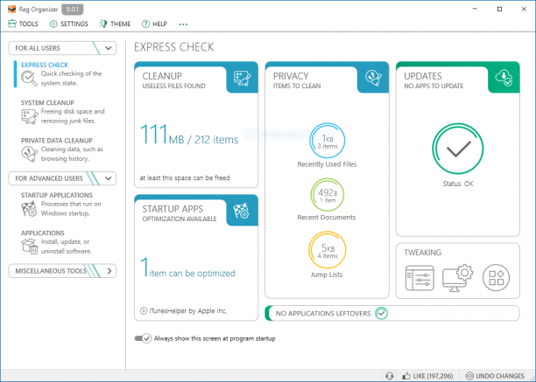The width and height of the screenshot is (536, 382).
Task: Click the Settings gear icon
Action: coord(53,24)
